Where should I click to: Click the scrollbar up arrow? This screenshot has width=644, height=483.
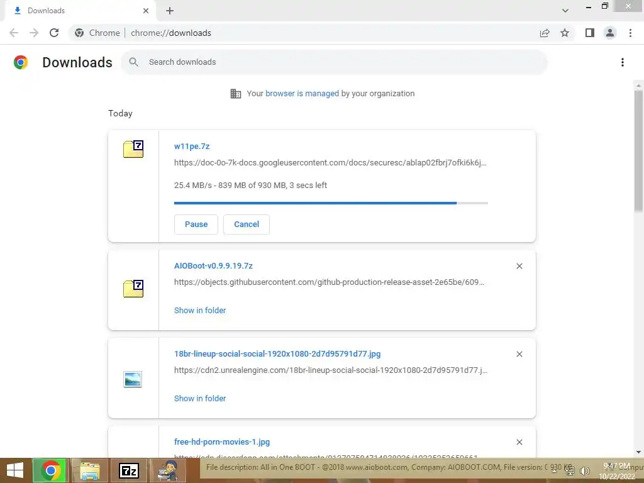pos(638,86)
